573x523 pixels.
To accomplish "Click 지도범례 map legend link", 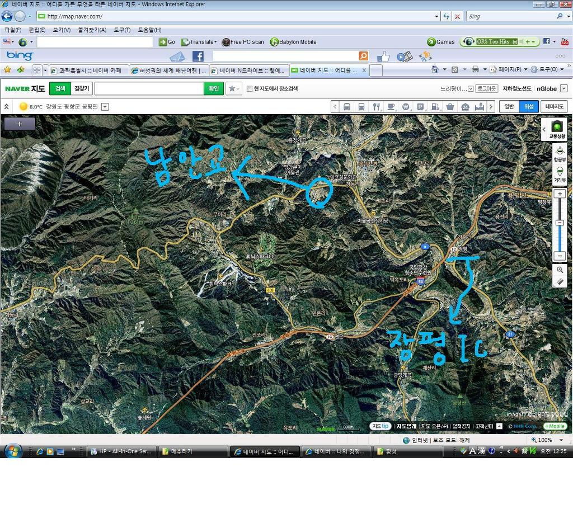I will (406, 426).
